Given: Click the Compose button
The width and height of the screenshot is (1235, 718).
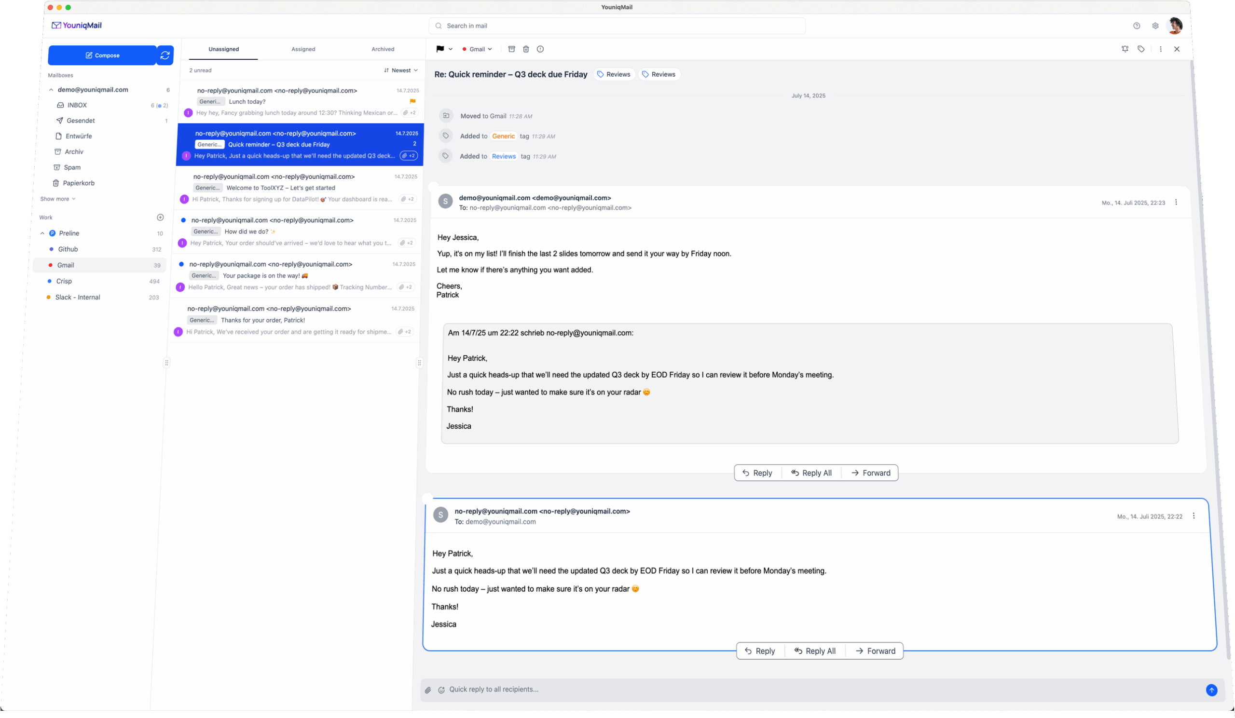Looking at the screenshot, I should pyautogui.click(x=102, y=55).
